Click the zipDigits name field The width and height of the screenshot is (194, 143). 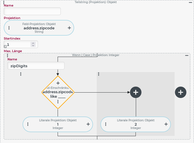pos(36,66)
